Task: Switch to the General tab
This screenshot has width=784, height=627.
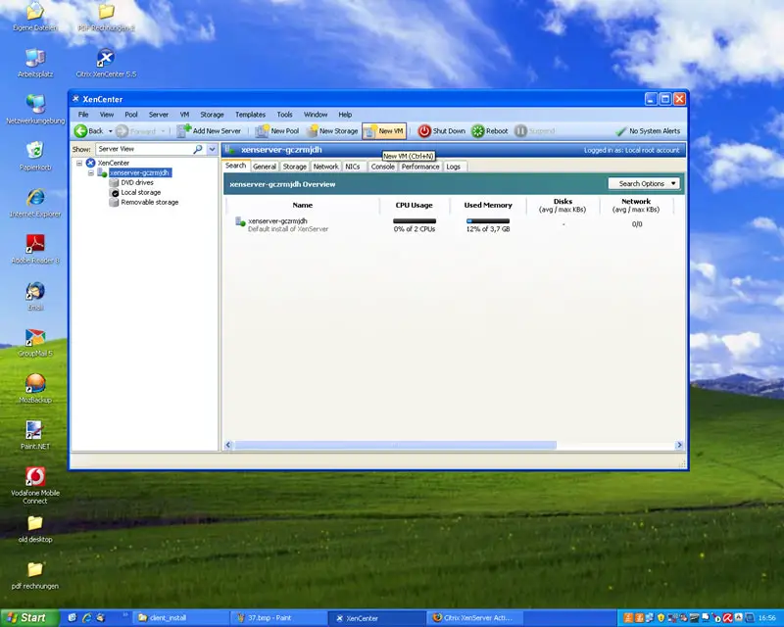Action: click(x=265, y=167)
